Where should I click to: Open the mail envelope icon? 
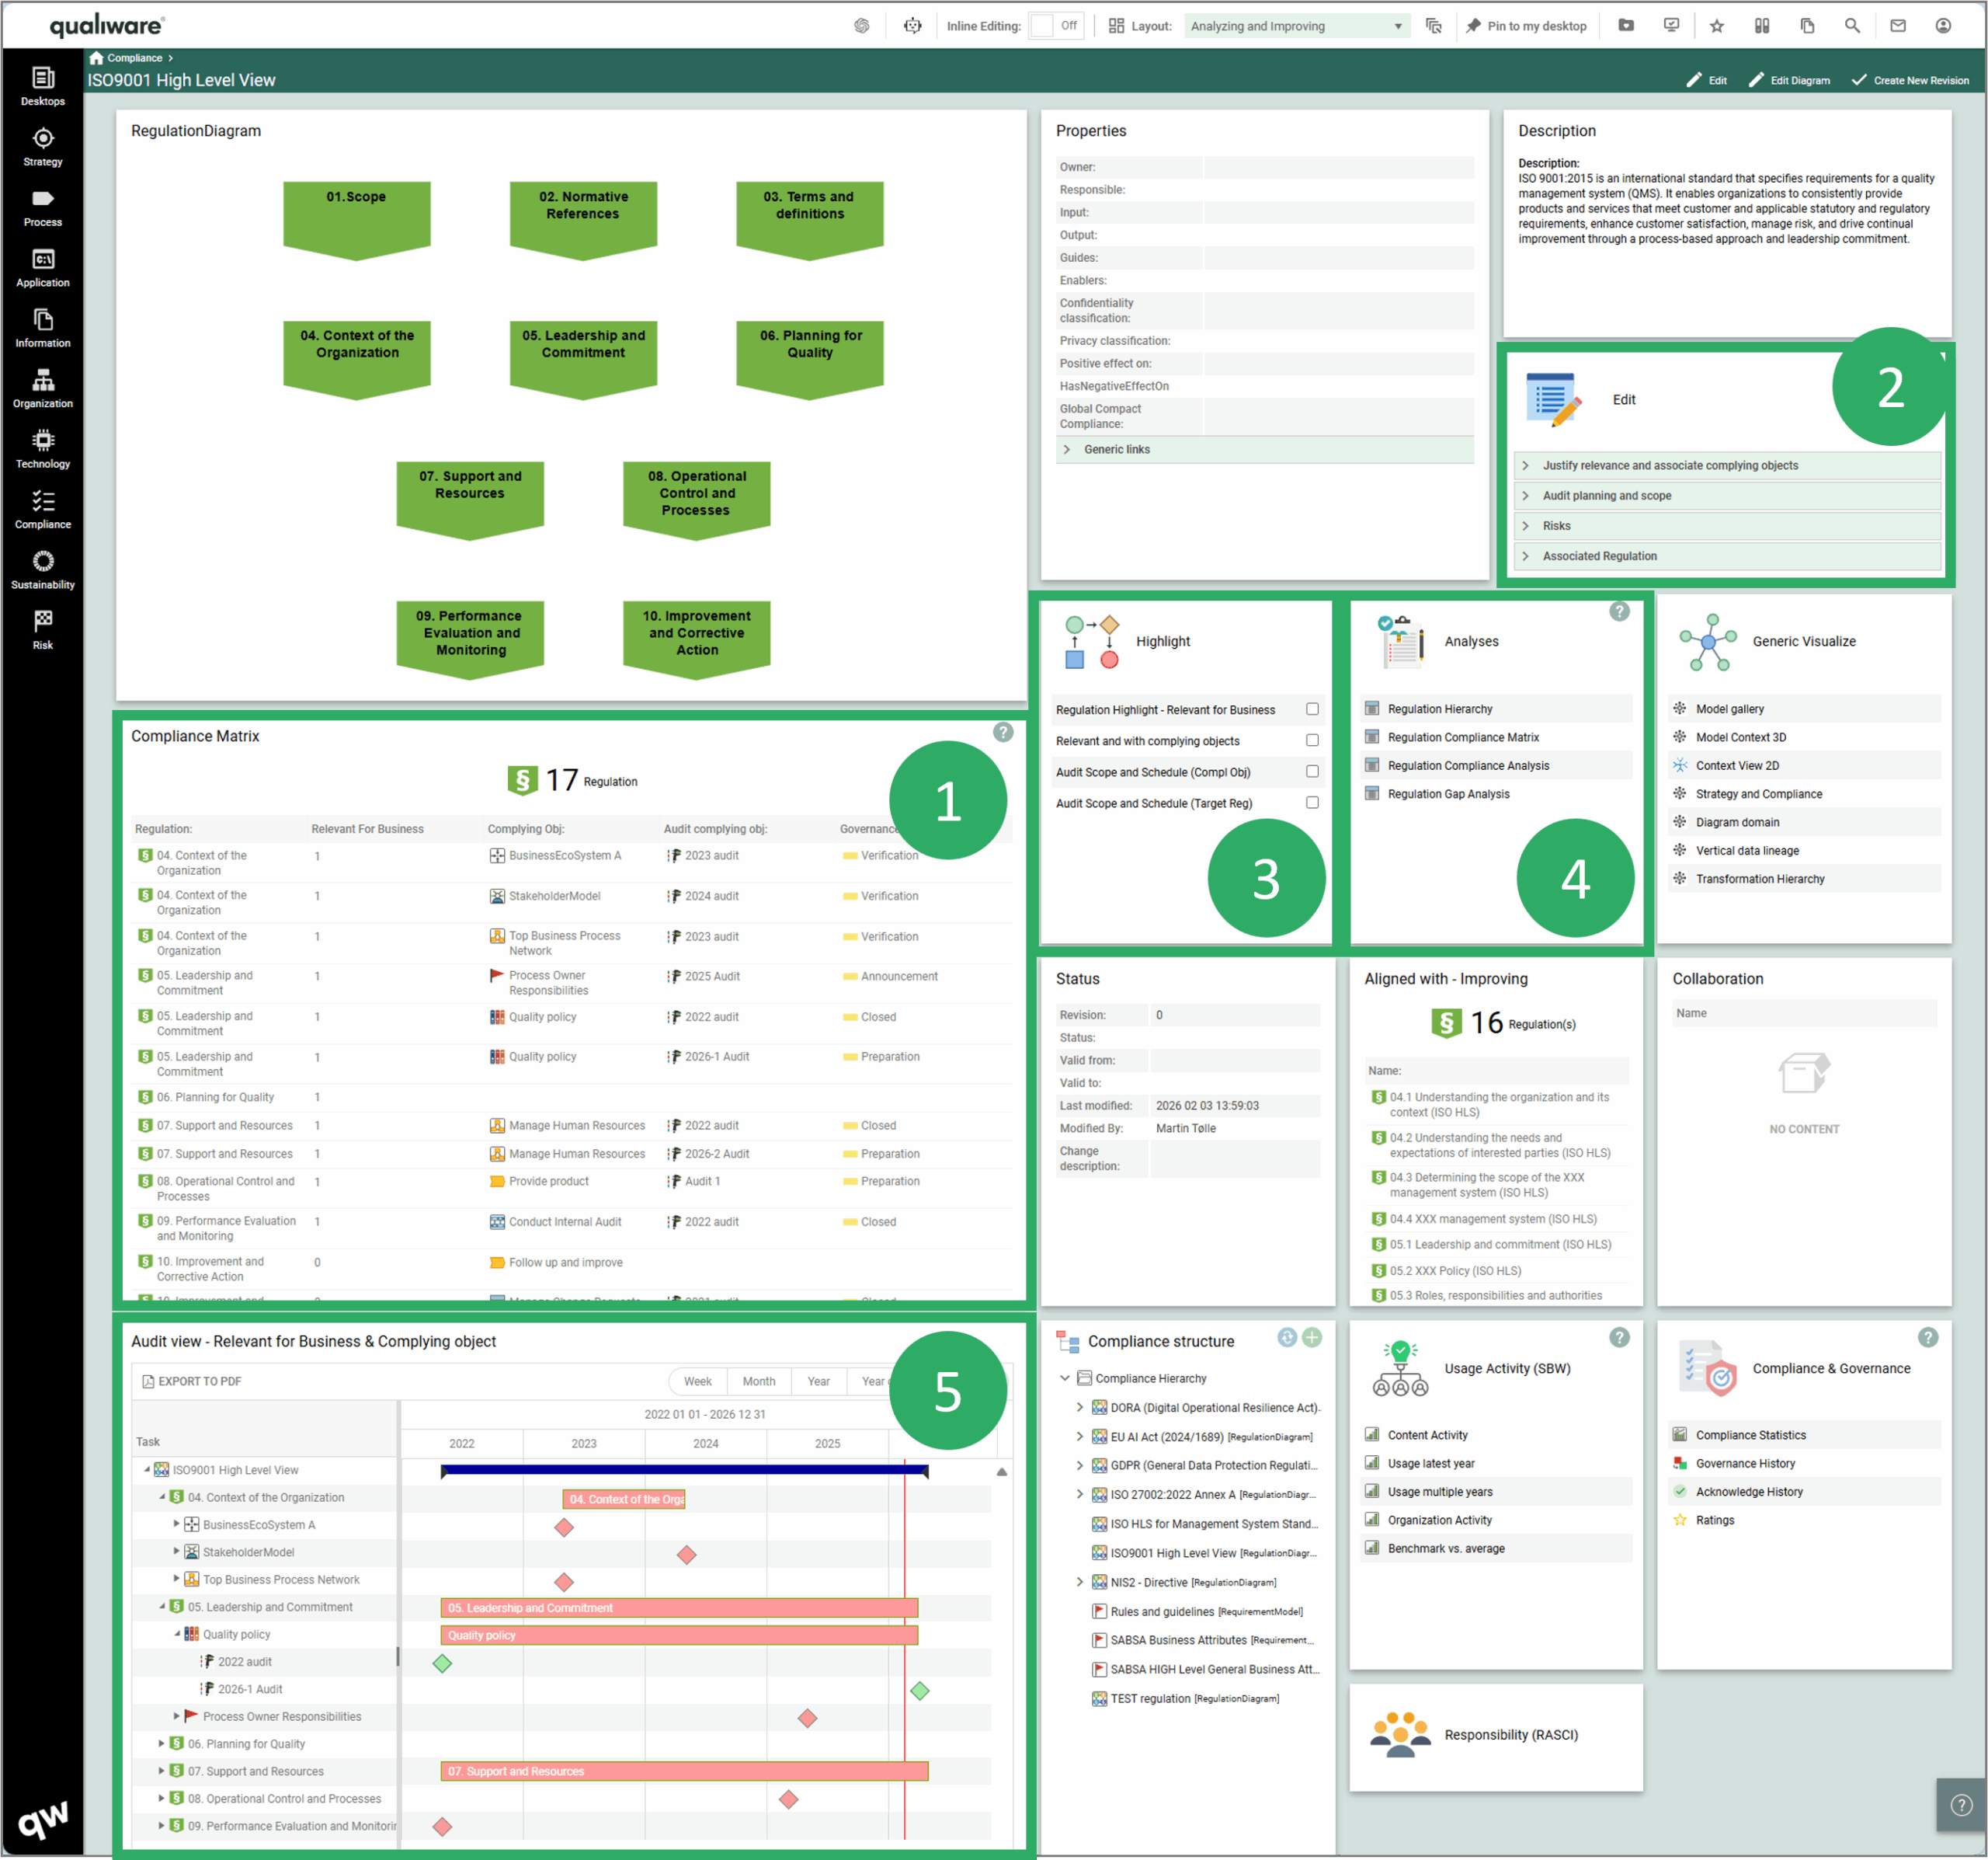pos(1898,25)
